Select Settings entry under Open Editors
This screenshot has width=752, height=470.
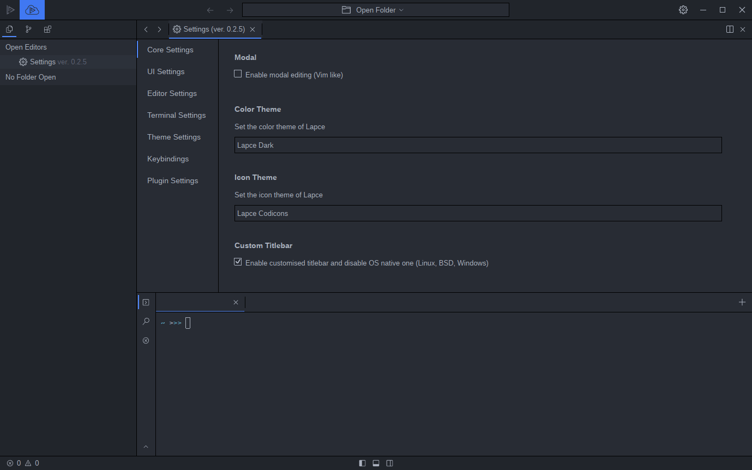click(x=68, y=62)
